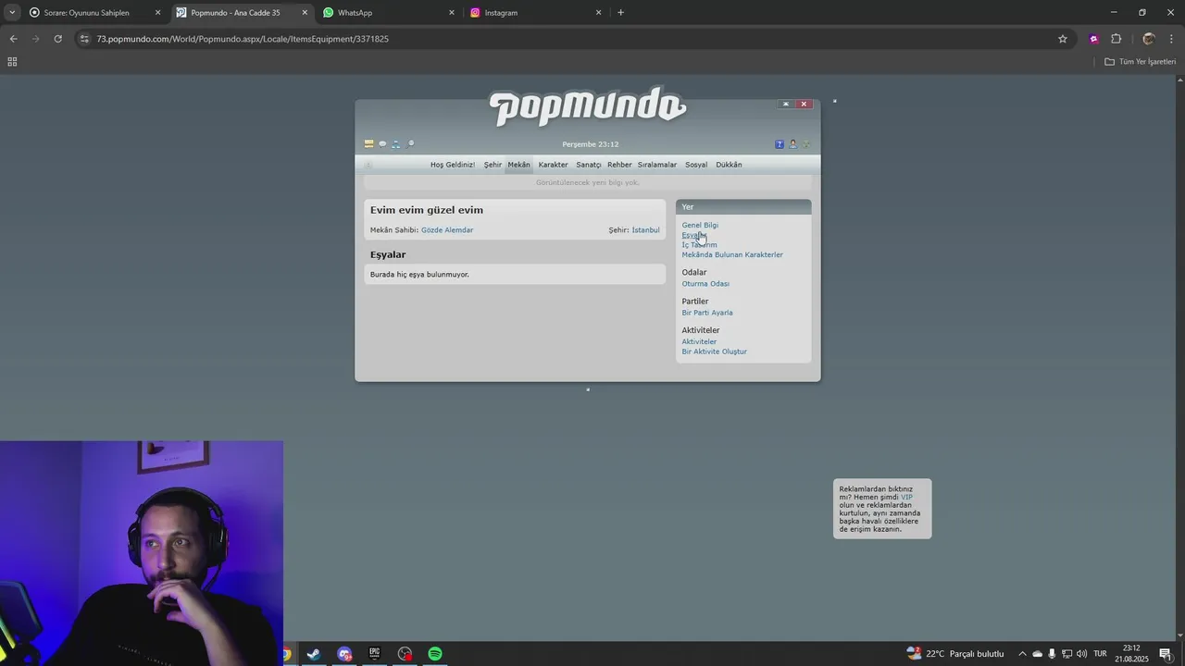
Task: Click the purple extension icon beside bookmark star
Action: click(x=1093, y=39)
